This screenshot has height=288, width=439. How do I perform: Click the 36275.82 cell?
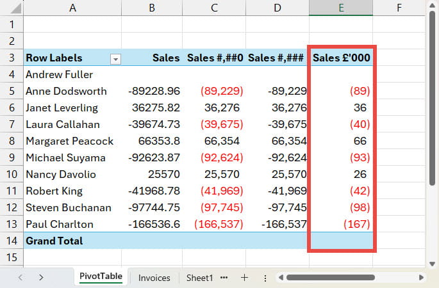pos(152,108)
